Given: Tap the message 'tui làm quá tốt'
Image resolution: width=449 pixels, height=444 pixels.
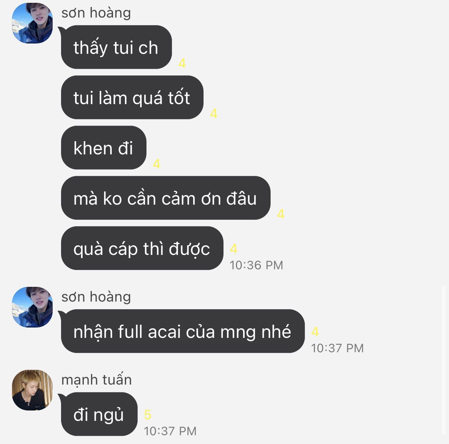Looking at the screenshot, I should (x=132, y=97).
